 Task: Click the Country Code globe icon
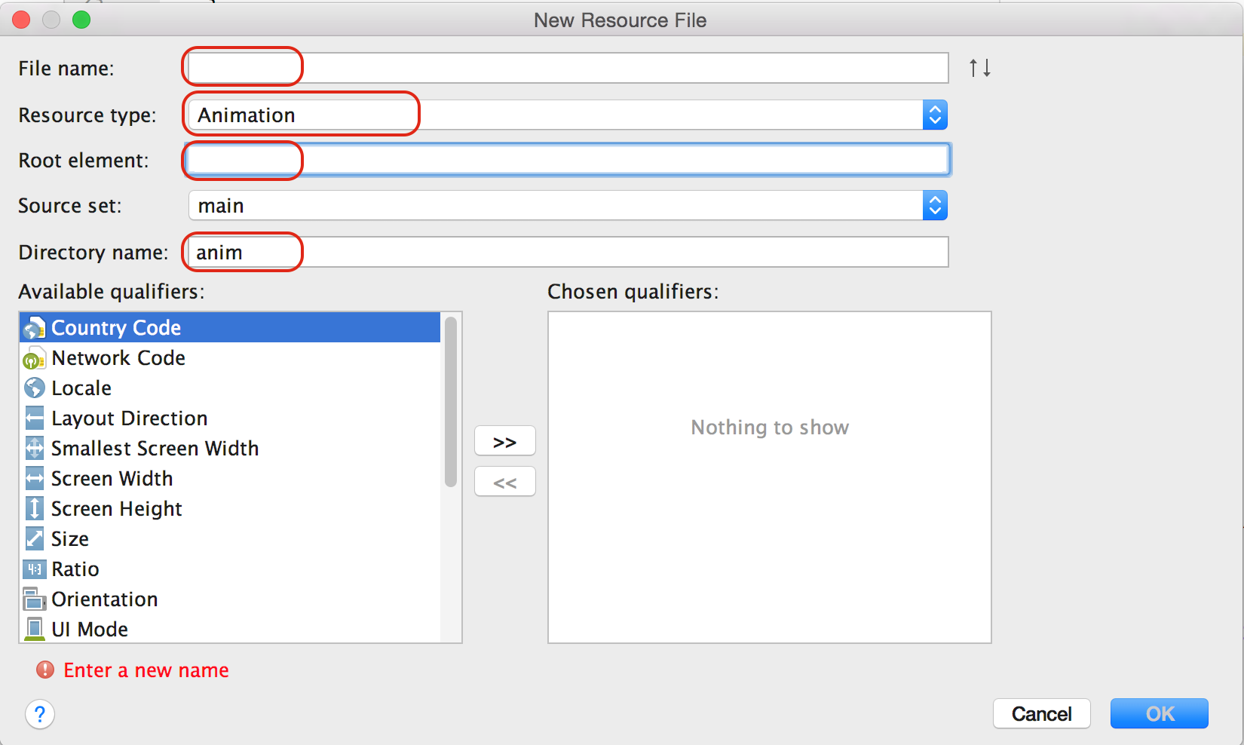[35, 328]
